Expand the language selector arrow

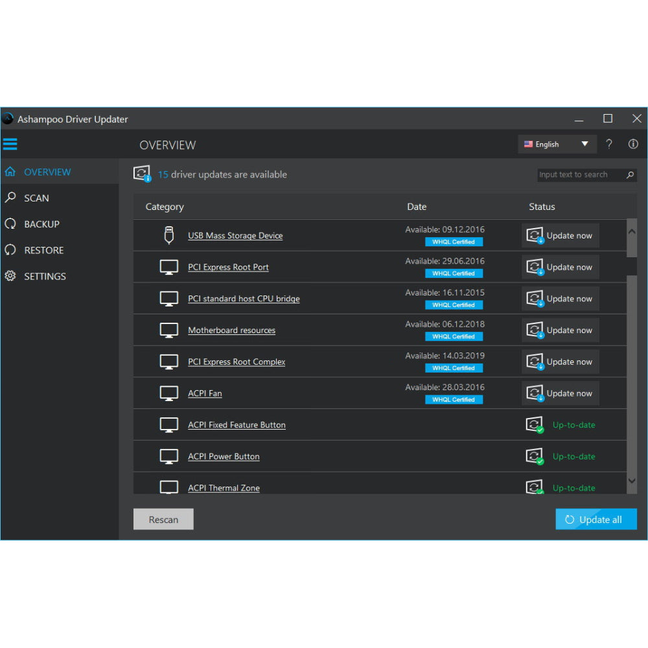pyautogui.click(x=584, y=144)
